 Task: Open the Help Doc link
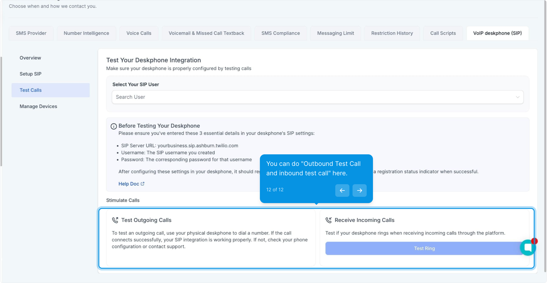[x=129, y=184]
